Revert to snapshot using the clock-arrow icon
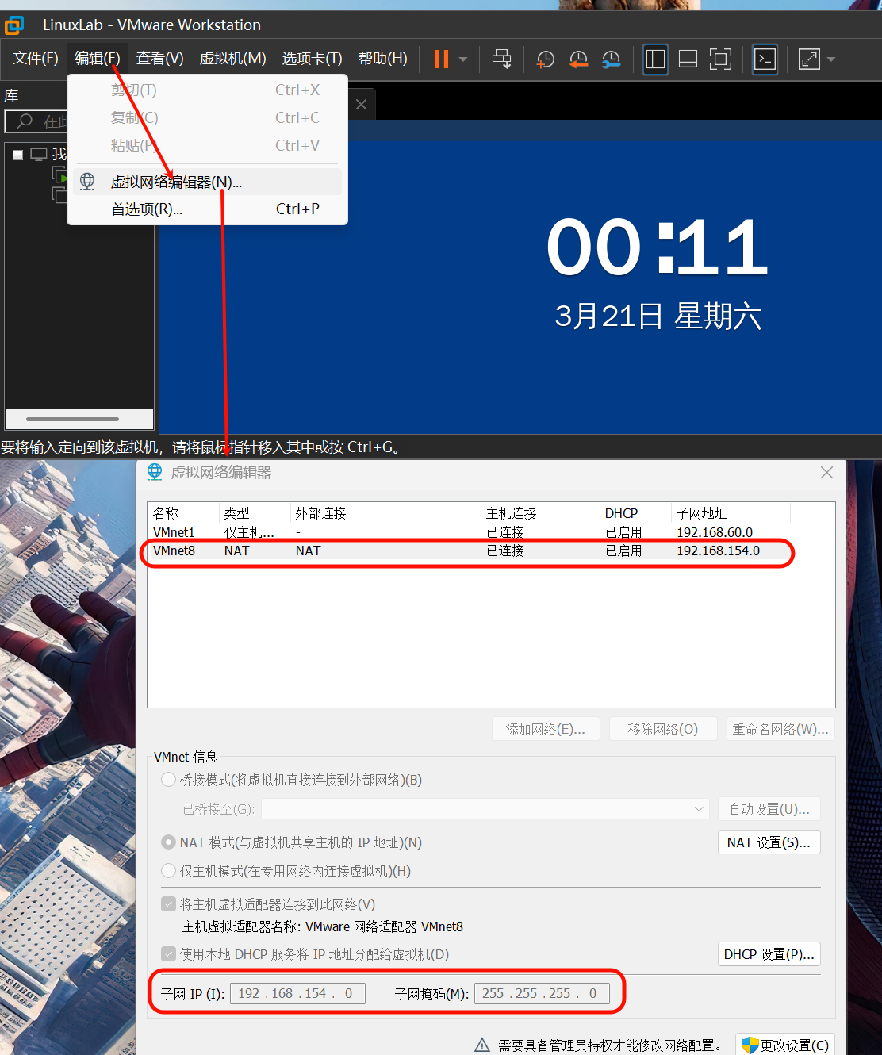This screenshot has width=882, height=1055. (x=579, y=59)
